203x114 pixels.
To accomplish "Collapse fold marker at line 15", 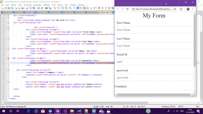I will coord(8,30).
